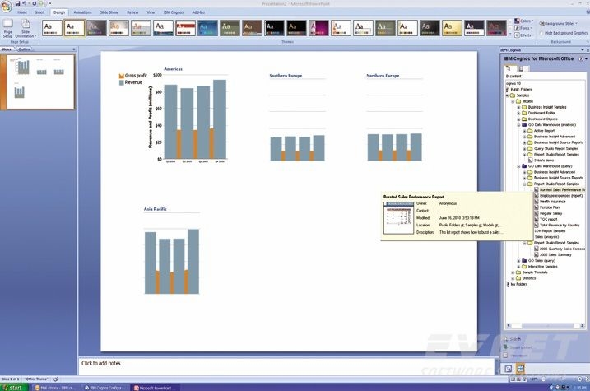Open the Slide Orientation menu
Screen dimensions: 590x391
pos(26,29)
